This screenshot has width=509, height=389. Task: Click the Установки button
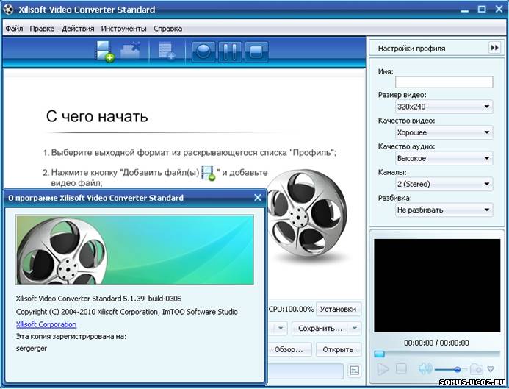pos(339,309)
